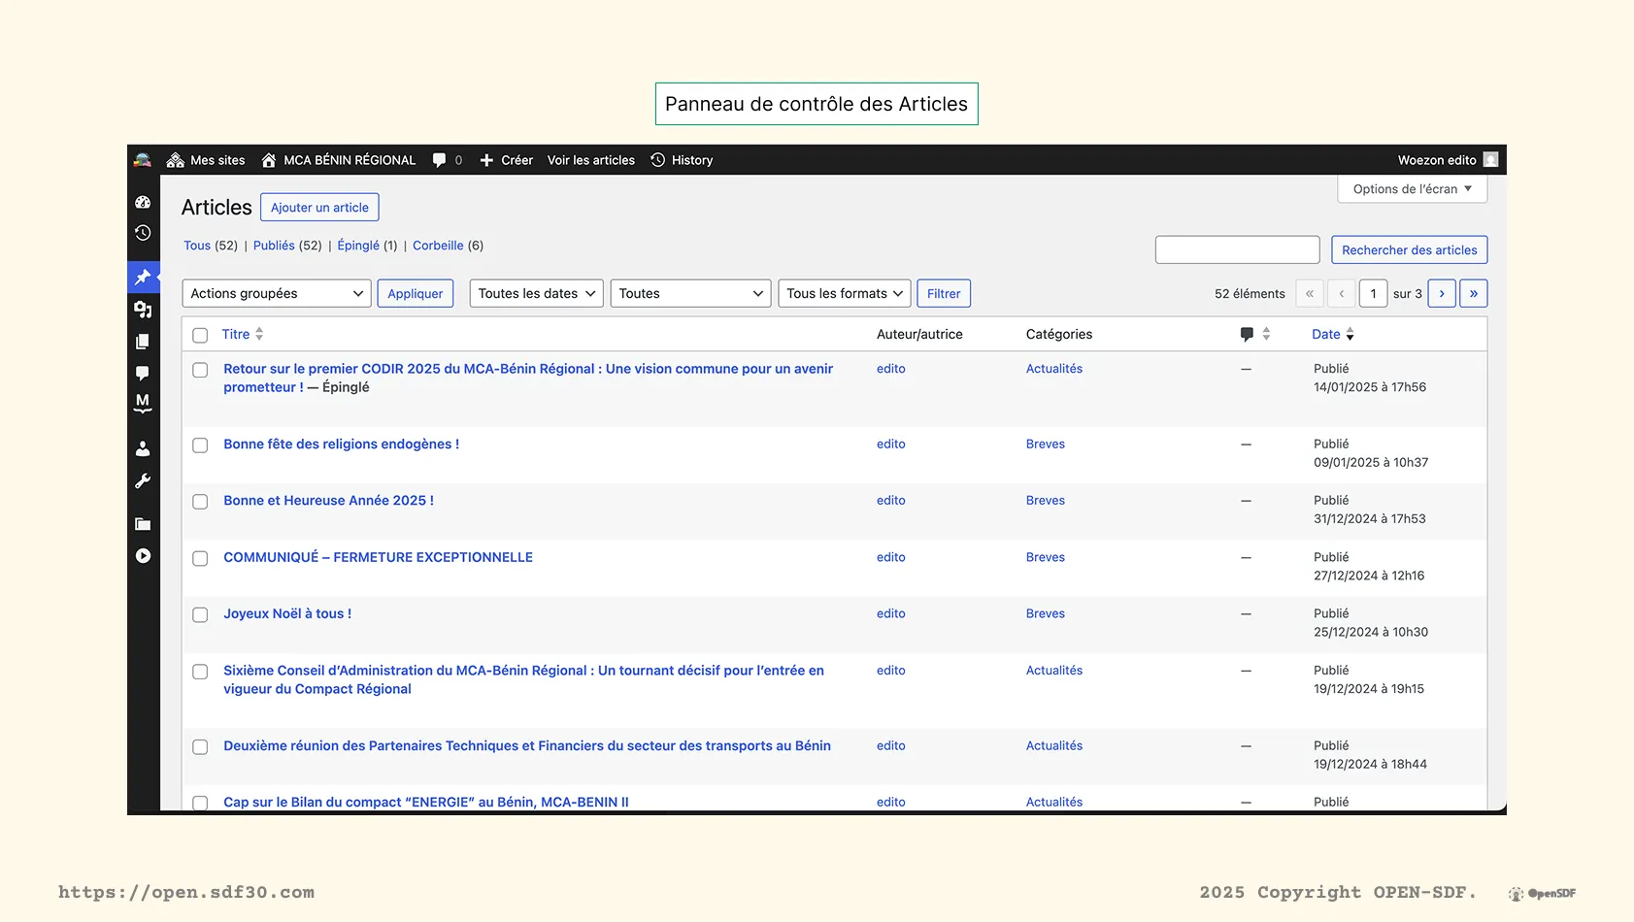The image size is (1634, 922).
Task: Open the Actions groupées dropdown
Action: coord(276,293)
